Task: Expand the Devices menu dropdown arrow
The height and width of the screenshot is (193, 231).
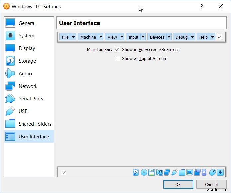Action: (169, 37)
